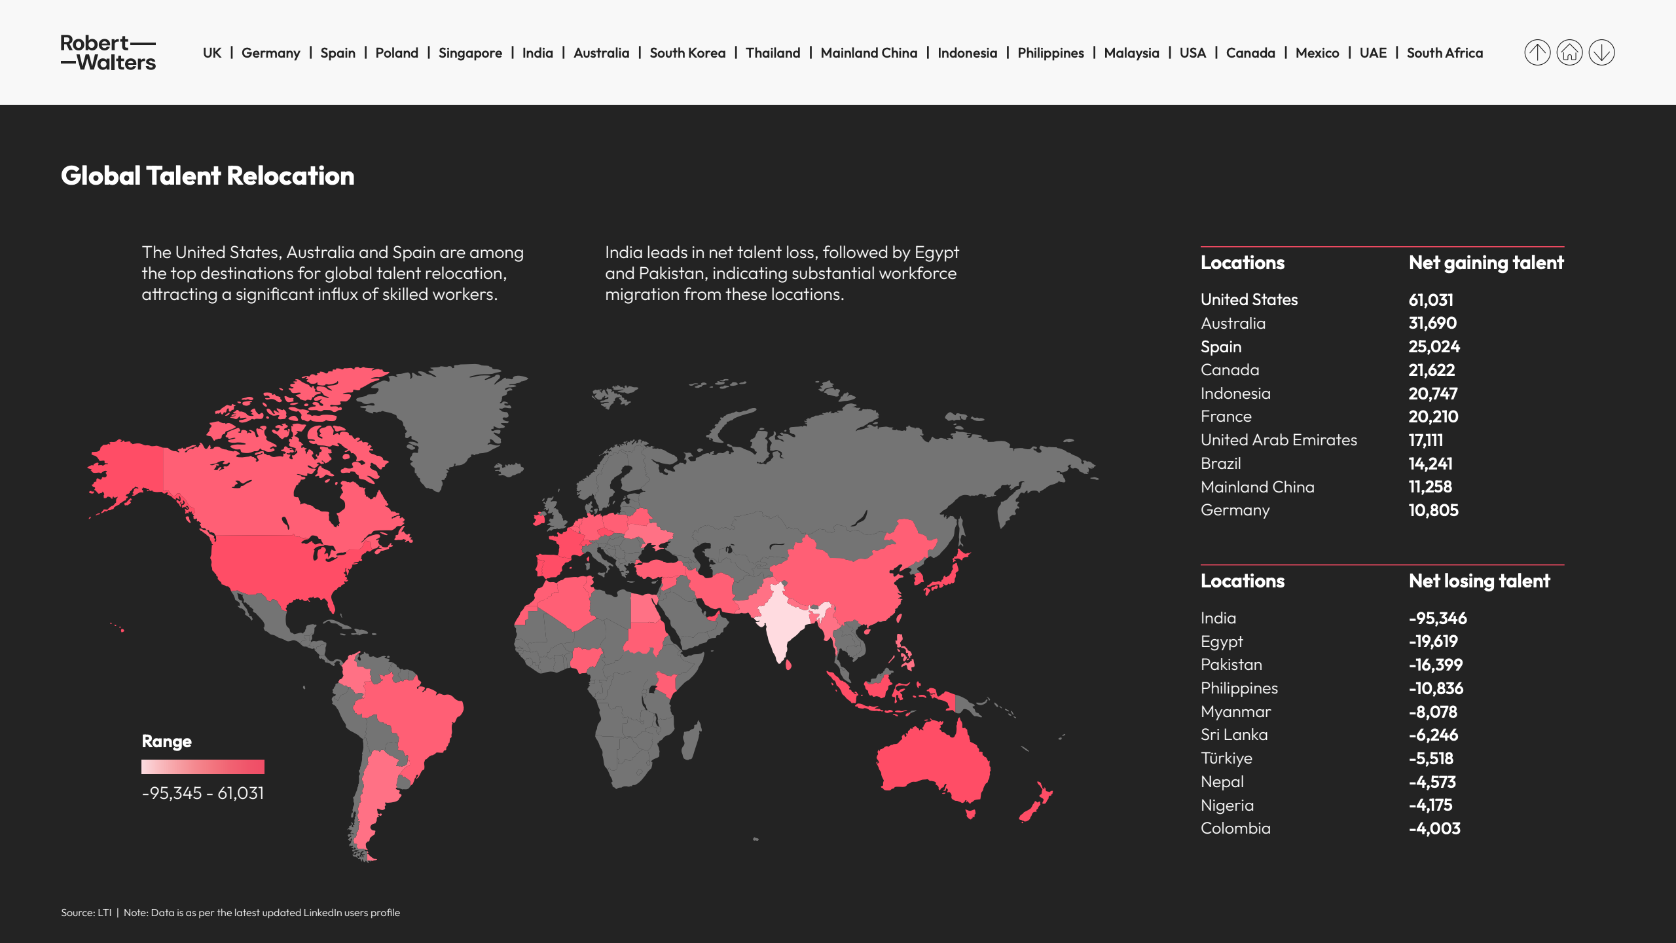Select Spain in the top navigation
Screen dimensions: 1676x943
coord(337,52)
